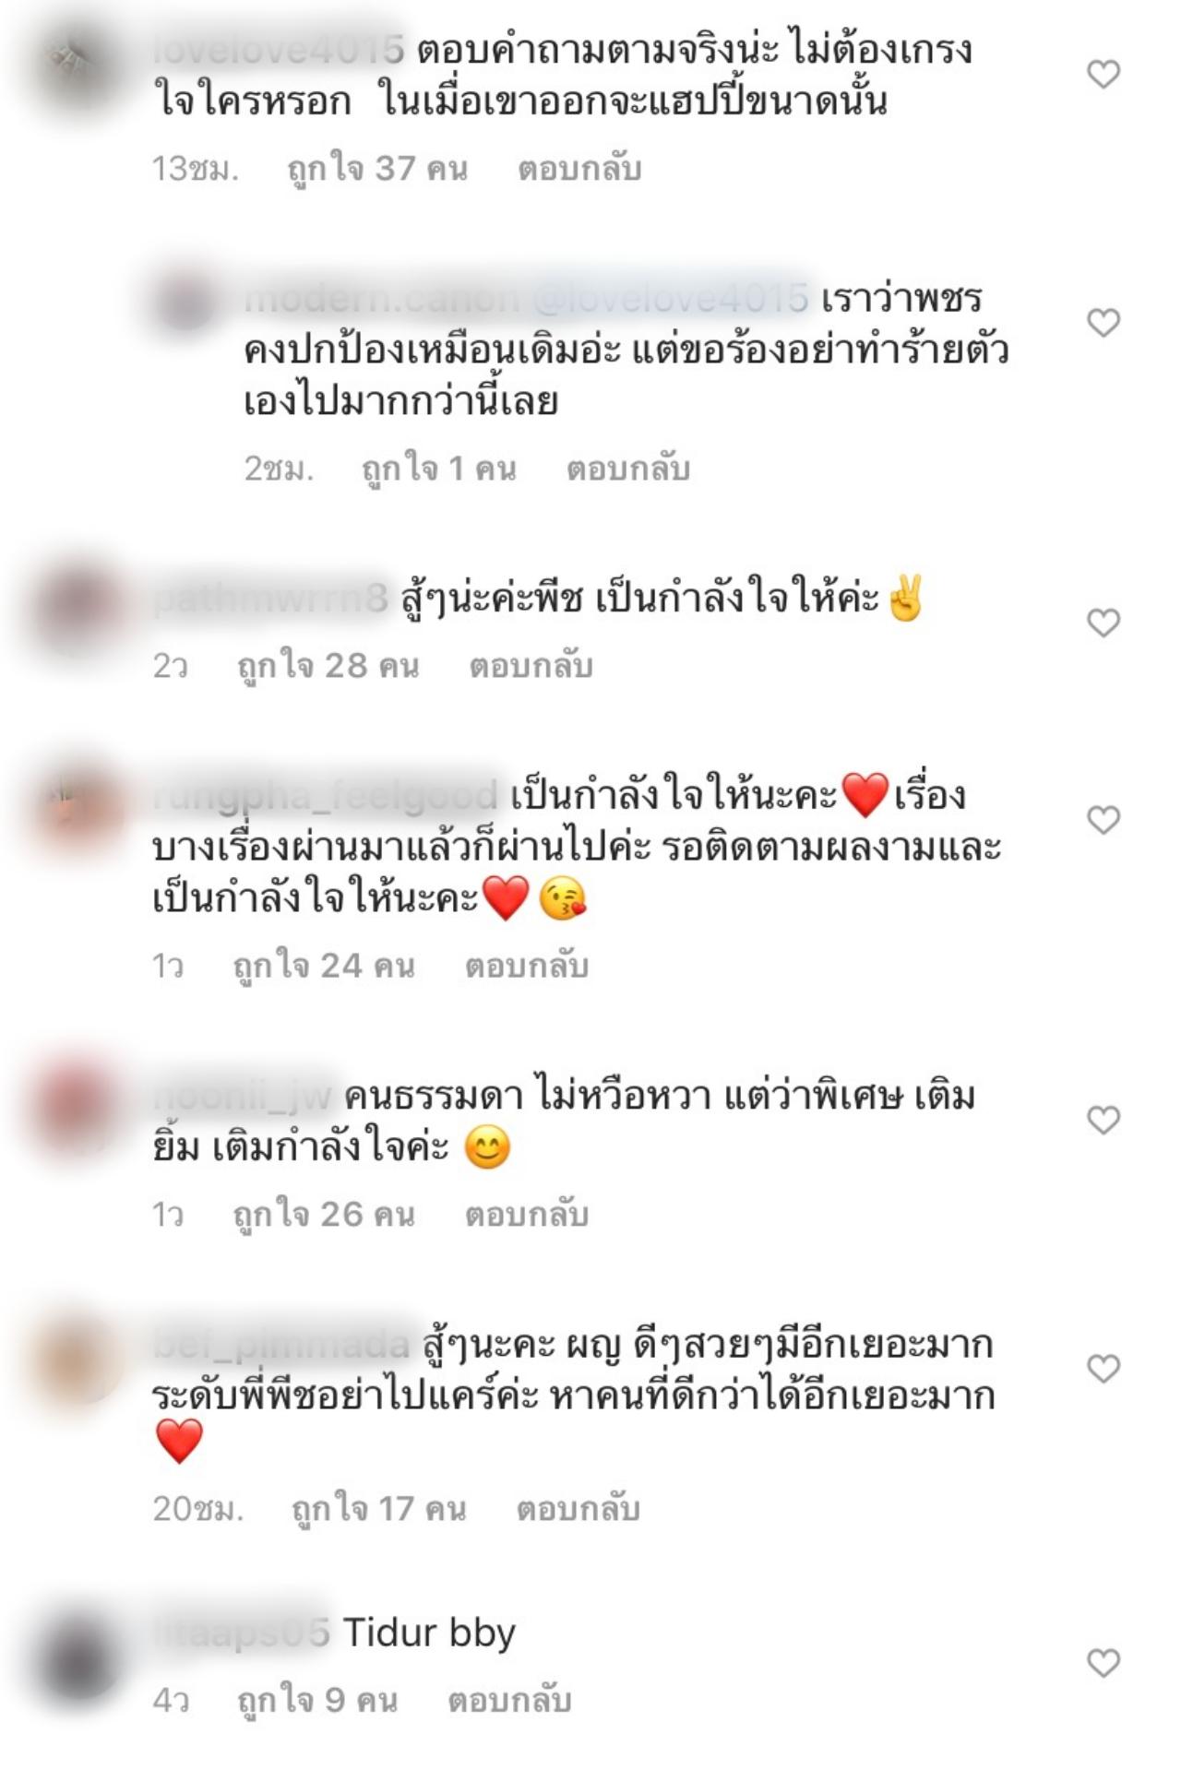Like the สู้ๆน่ะค่ะพีช comment
This screenshot has height=1769, width=1181.
[x=1103, y=623]
